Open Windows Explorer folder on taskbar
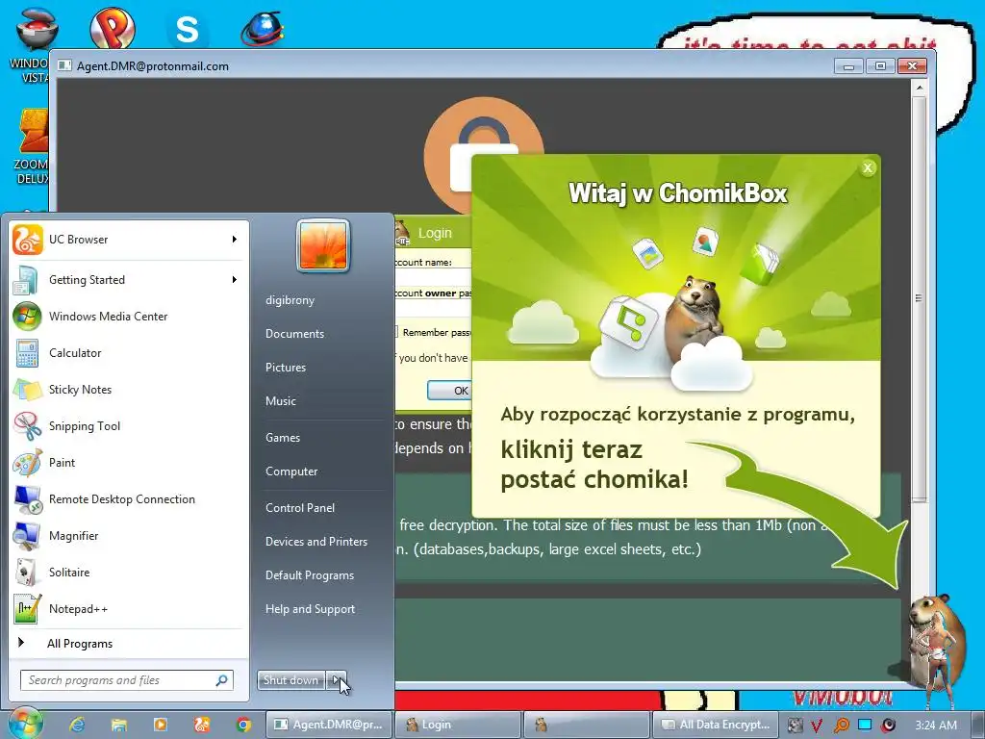Viewport: 985px width, 739px height. point(118,725)
